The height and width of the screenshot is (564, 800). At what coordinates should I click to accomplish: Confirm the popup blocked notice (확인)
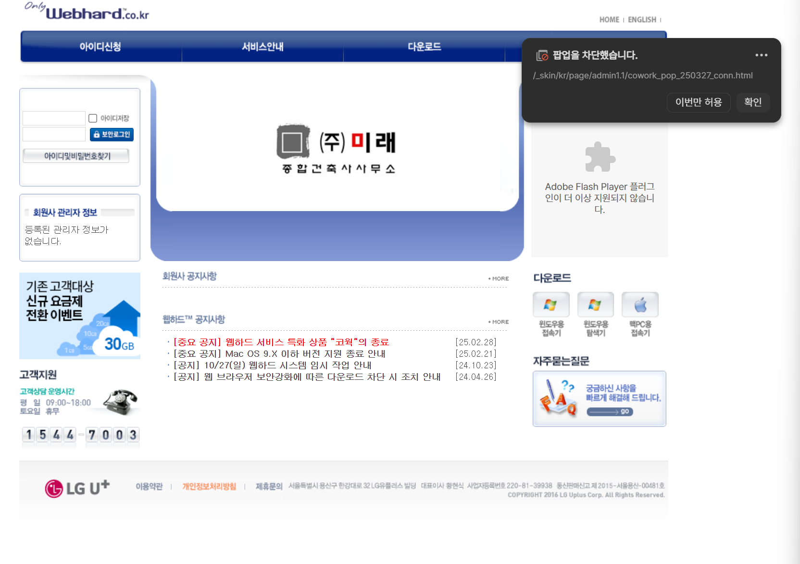[x=753, y=102]
